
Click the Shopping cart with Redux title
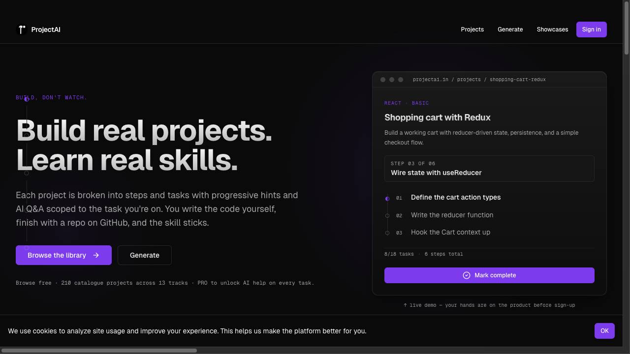437,118
